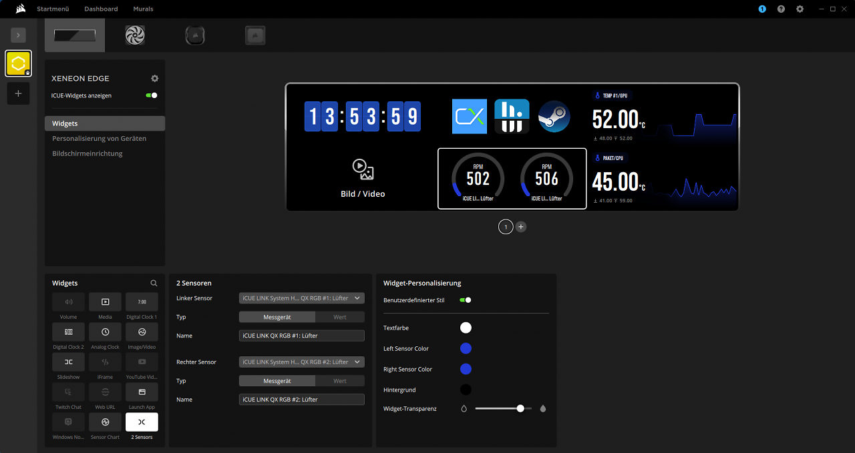Set Linker Sensor type to Wert

(x=340, y=317)
